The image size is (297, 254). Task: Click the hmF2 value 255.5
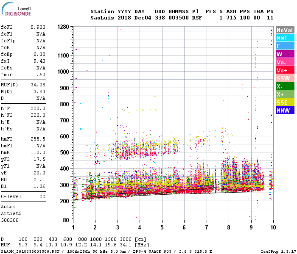[x=38, y=139]
